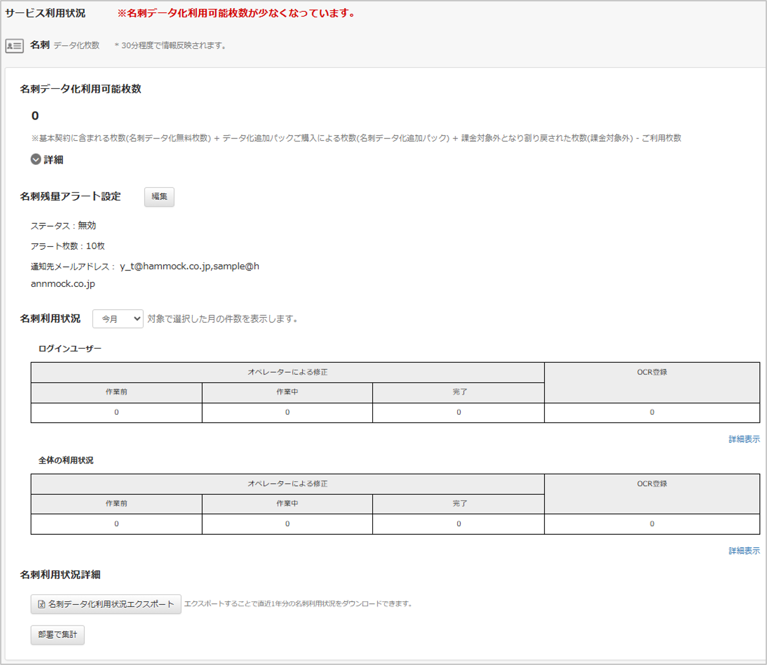Click the y_t@hammock.co.jp email address text
The width and height of the screenshot is (767, 665).
click(166, 266)
